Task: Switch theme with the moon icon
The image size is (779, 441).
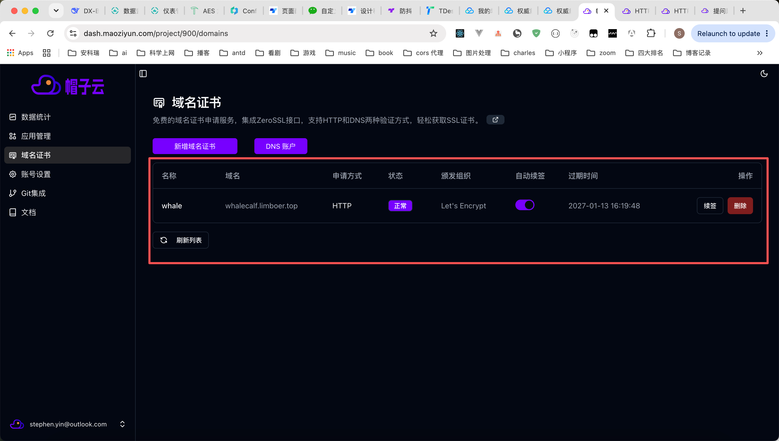Action: click(x=764, y=74)
